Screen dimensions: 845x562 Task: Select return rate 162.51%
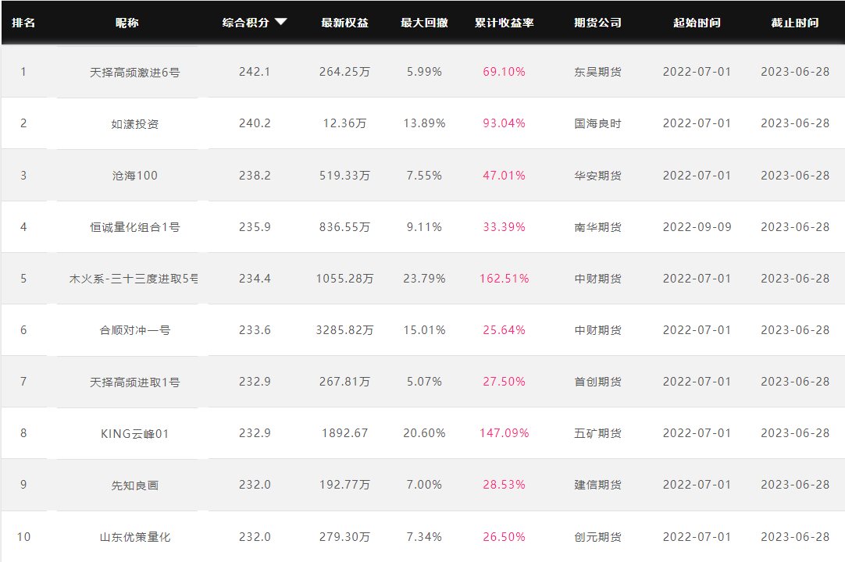pyautogui.click(x=505, y=279)
